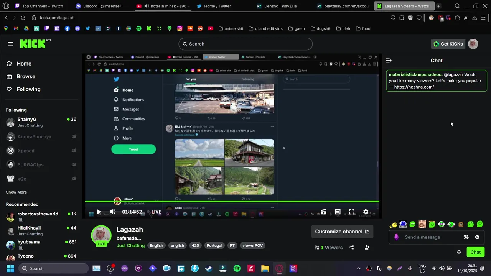Select the viewerPOV tag
The width and height of the screenshot is (491, 276).
point(253,245)
